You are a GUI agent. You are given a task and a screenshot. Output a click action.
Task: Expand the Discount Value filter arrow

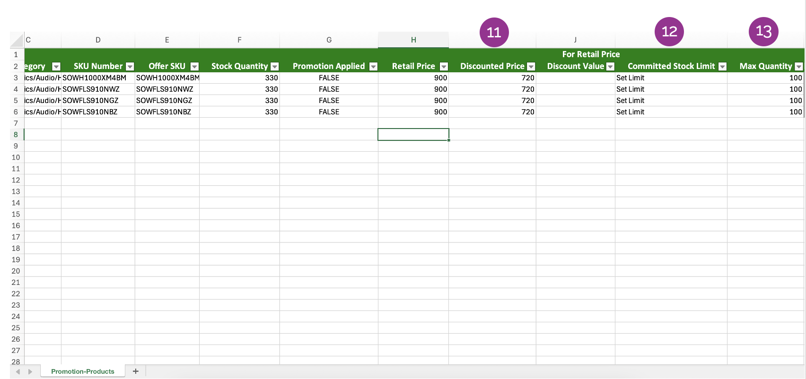(x=610, y=67)
